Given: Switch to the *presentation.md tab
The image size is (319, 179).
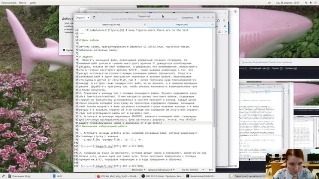Looking at the screenshot, I should coord(111,24).
